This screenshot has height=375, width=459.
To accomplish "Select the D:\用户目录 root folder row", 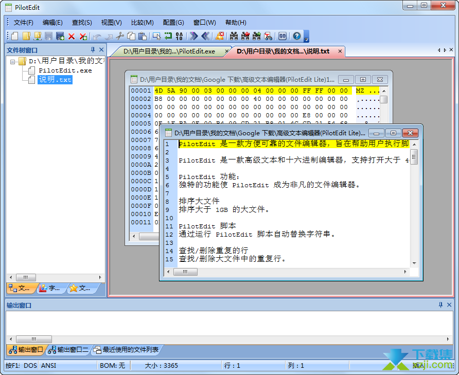I will tap(65, 61).
